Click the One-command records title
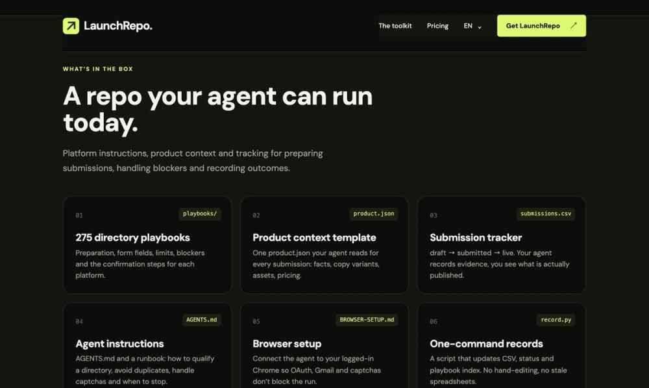 [486, 344]
